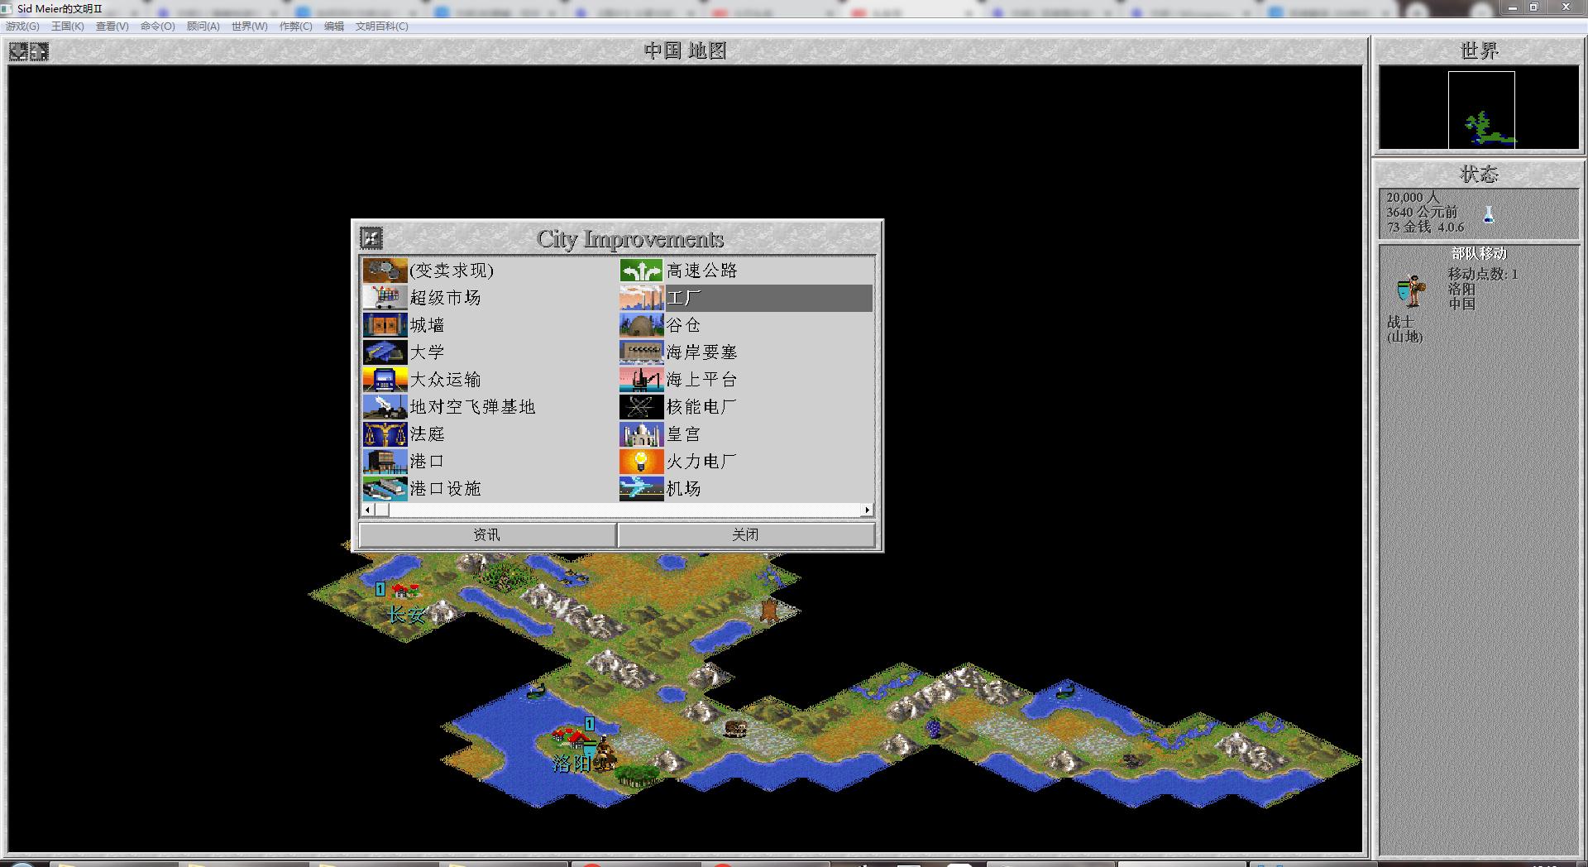Click the world minimap thumbnail
The width and height of the screenshot is (1588, 867).
pos(1481,109)
